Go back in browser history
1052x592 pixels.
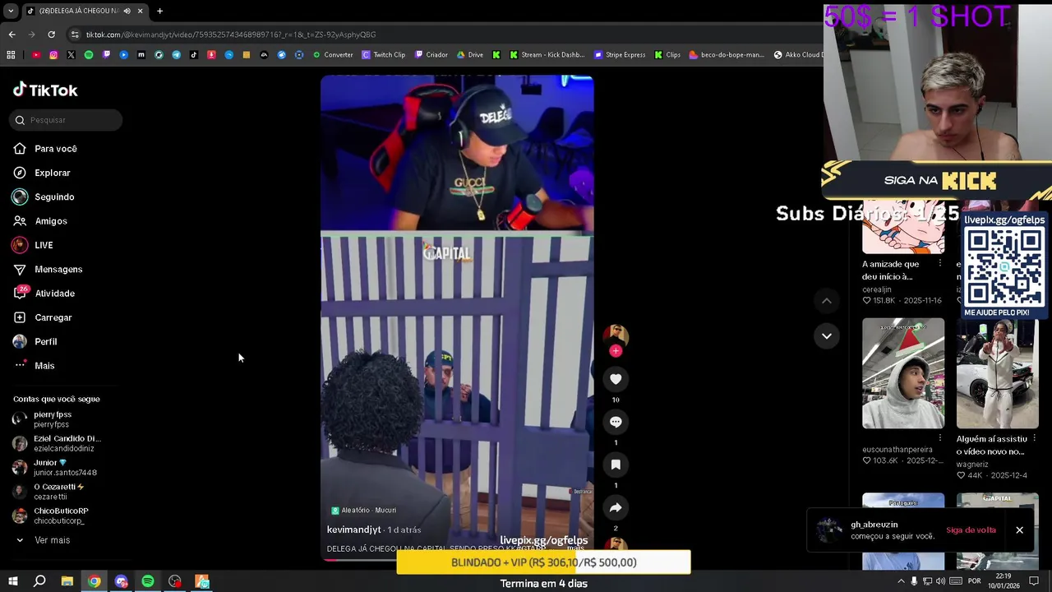click(x=12, y=35)
